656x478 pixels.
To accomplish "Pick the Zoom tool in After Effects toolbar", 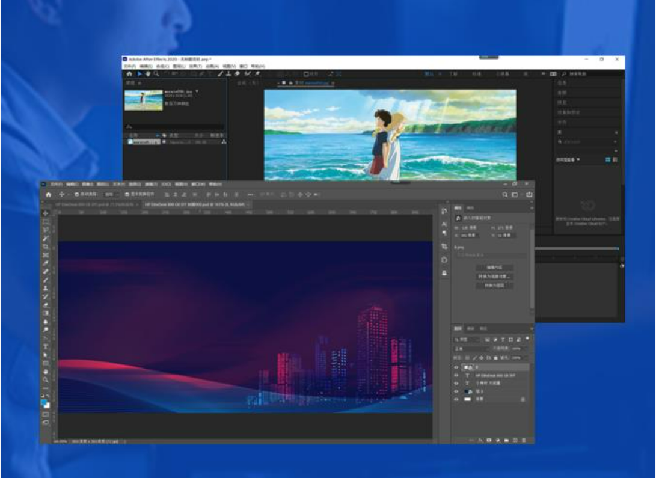I will 156,74.
